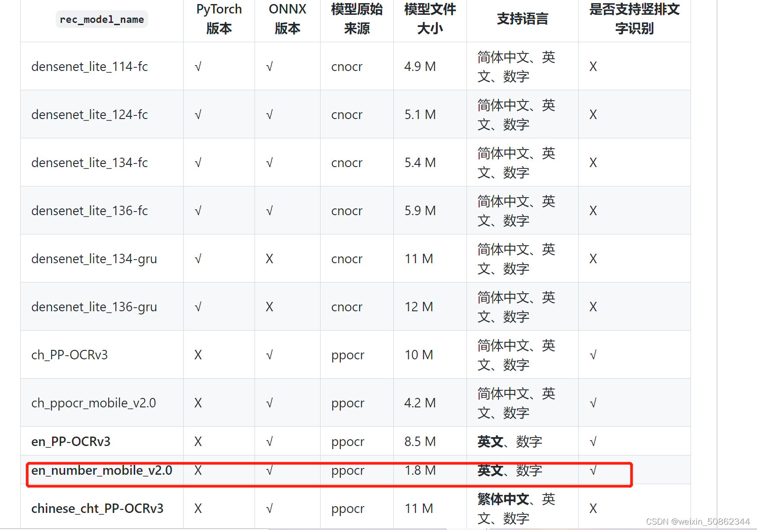This screenshot has height=530, width=757.
Task: Click ONNX X mark in densenet_lite_134-gru row
Action: pyautogui.click(x=269, y=259)
